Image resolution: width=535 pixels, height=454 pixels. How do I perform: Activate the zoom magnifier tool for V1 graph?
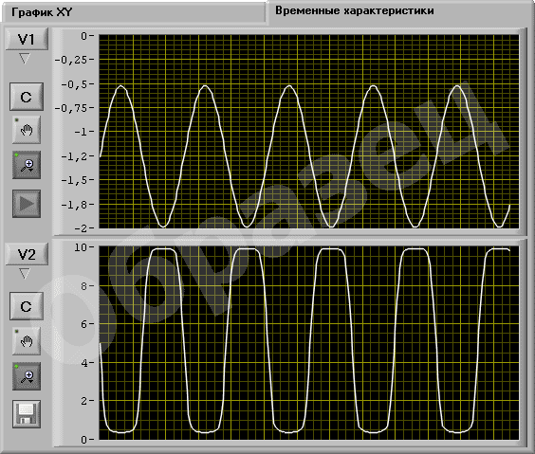[27, 165]
